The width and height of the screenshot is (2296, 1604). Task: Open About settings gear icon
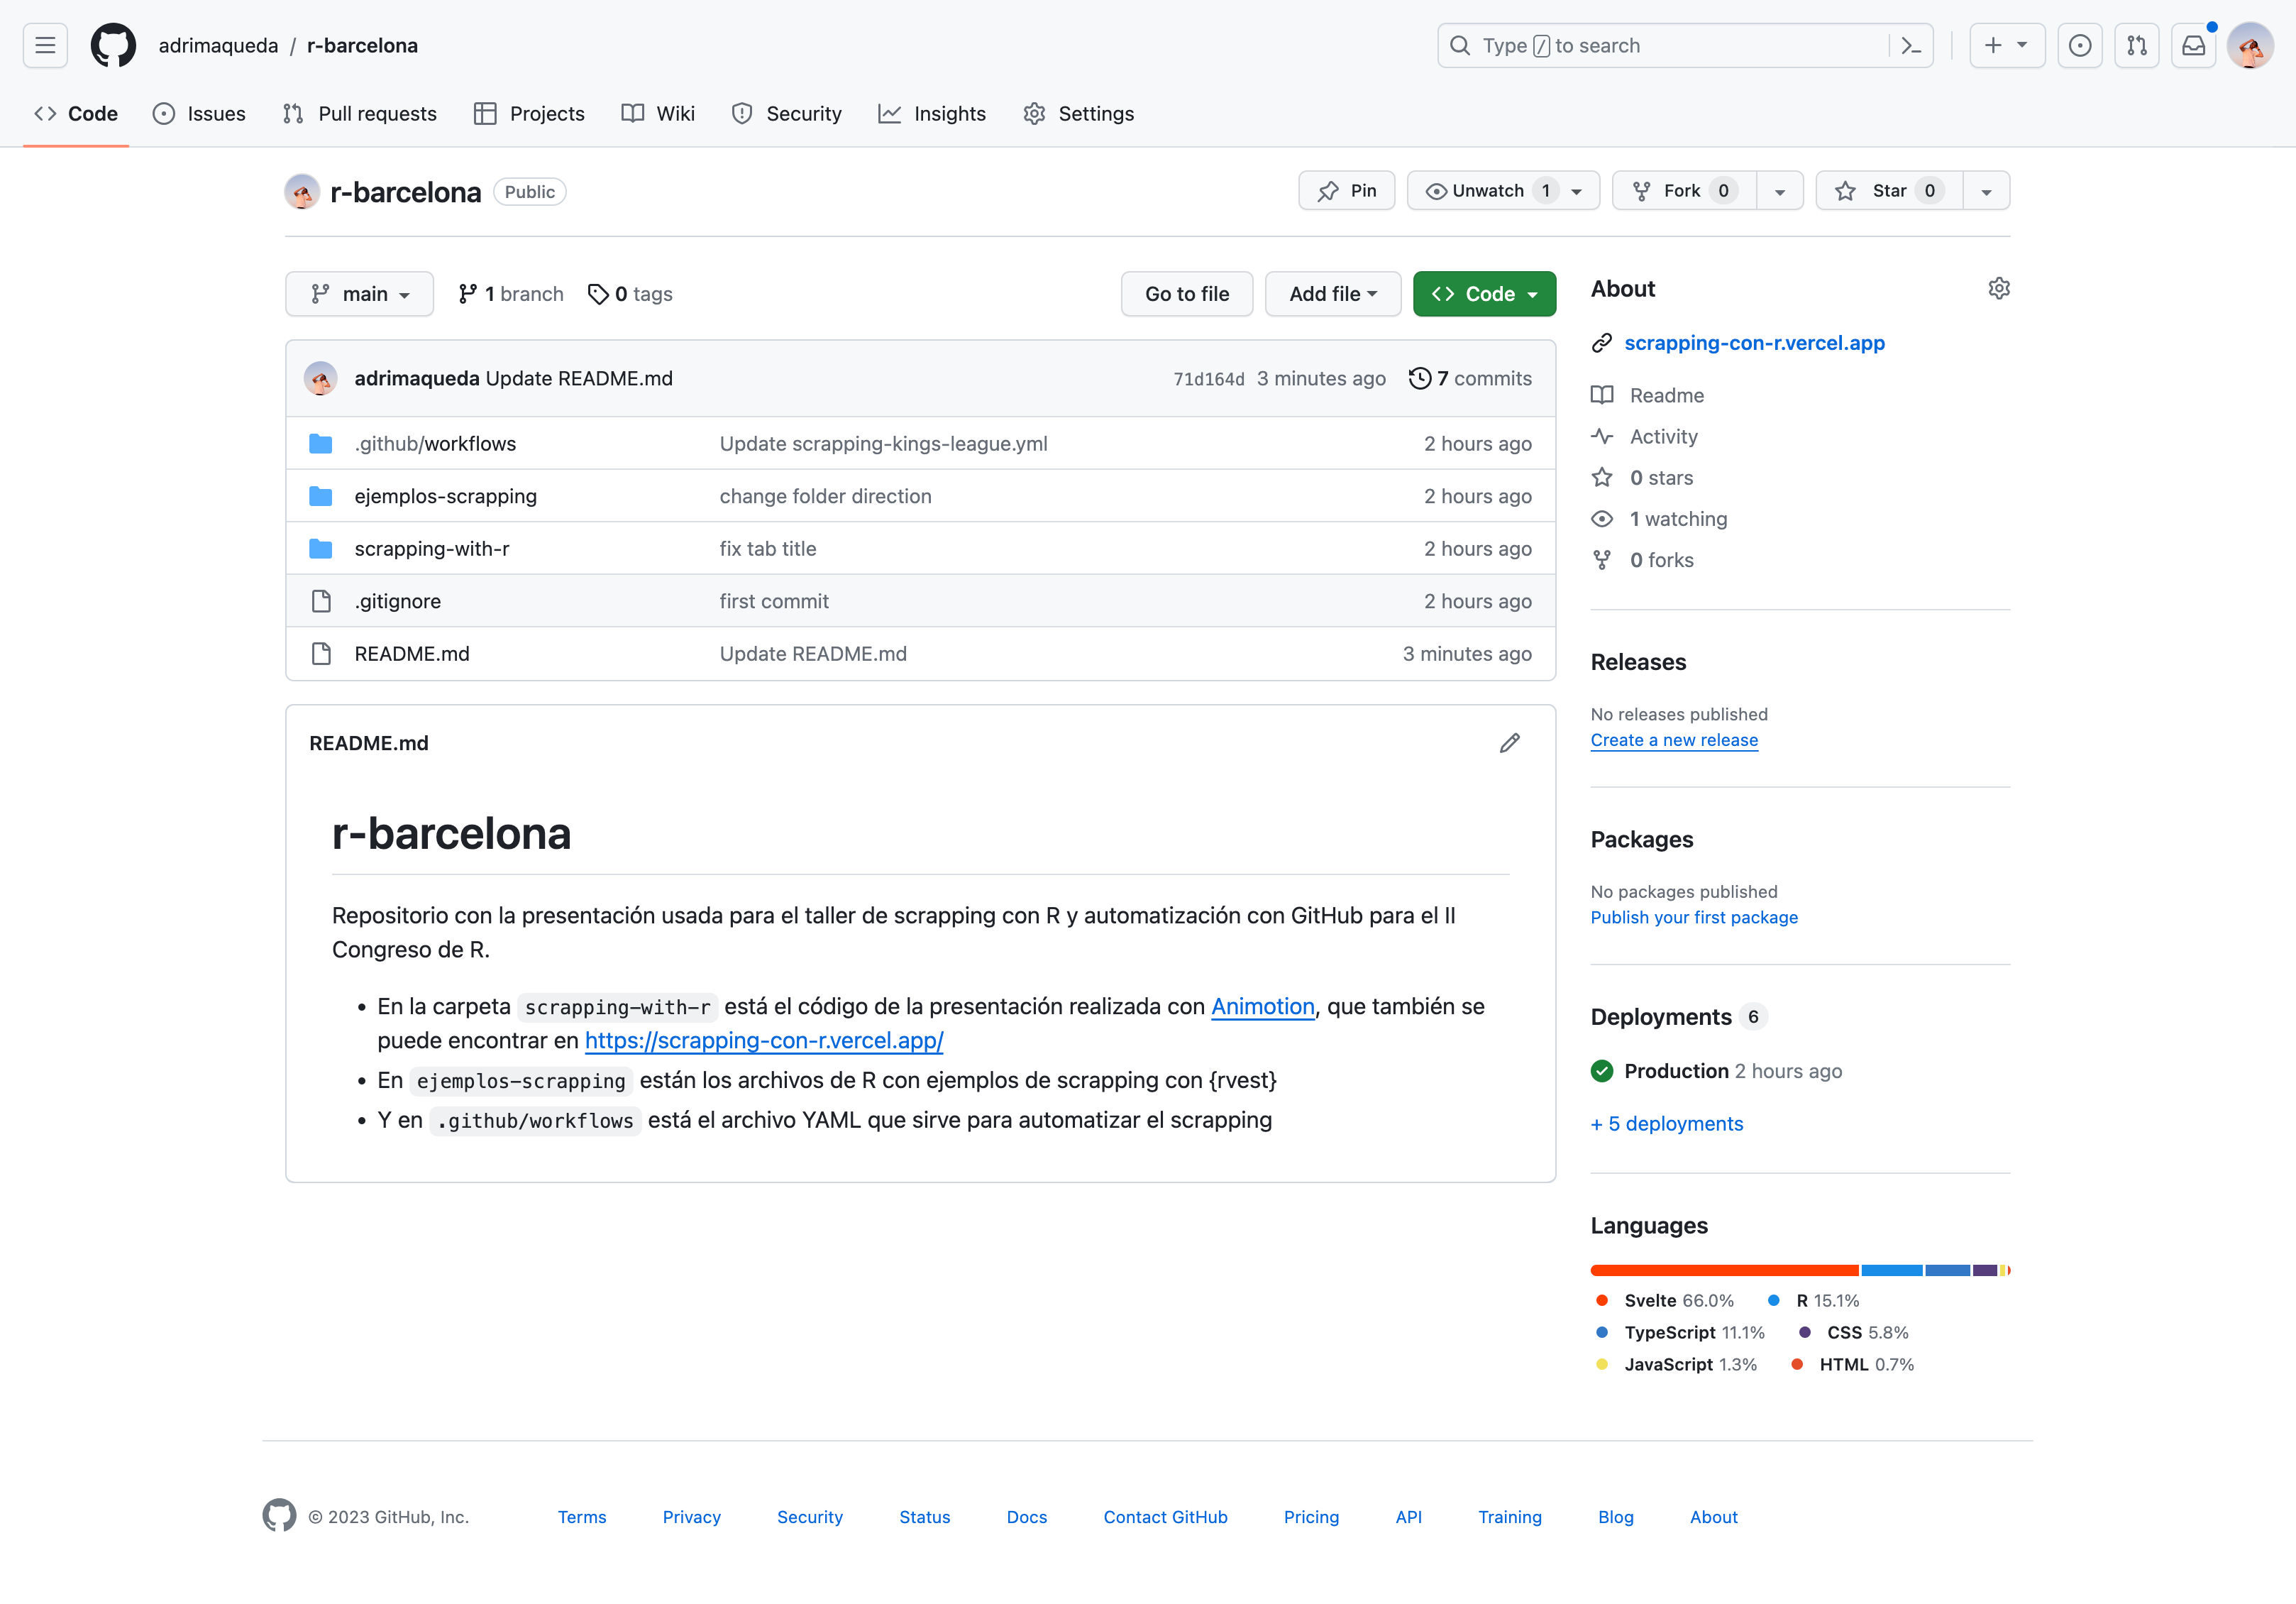[x=1998, y=289]
